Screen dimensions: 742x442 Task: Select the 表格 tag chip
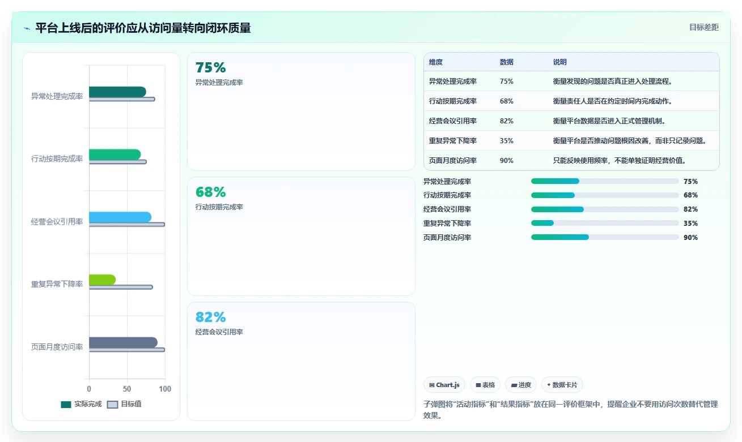pos(485,385)
